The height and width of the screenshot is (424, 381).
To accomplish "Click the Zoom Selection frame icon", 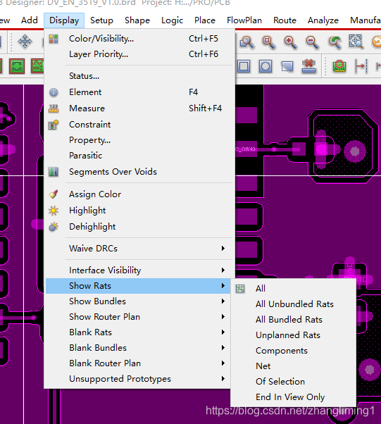I will point(356,42).
